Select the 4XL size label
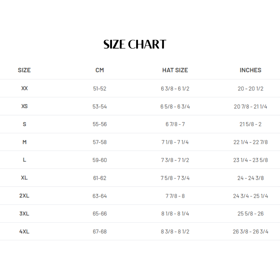This screenshot has width=280, height=280. coord(24,231)
